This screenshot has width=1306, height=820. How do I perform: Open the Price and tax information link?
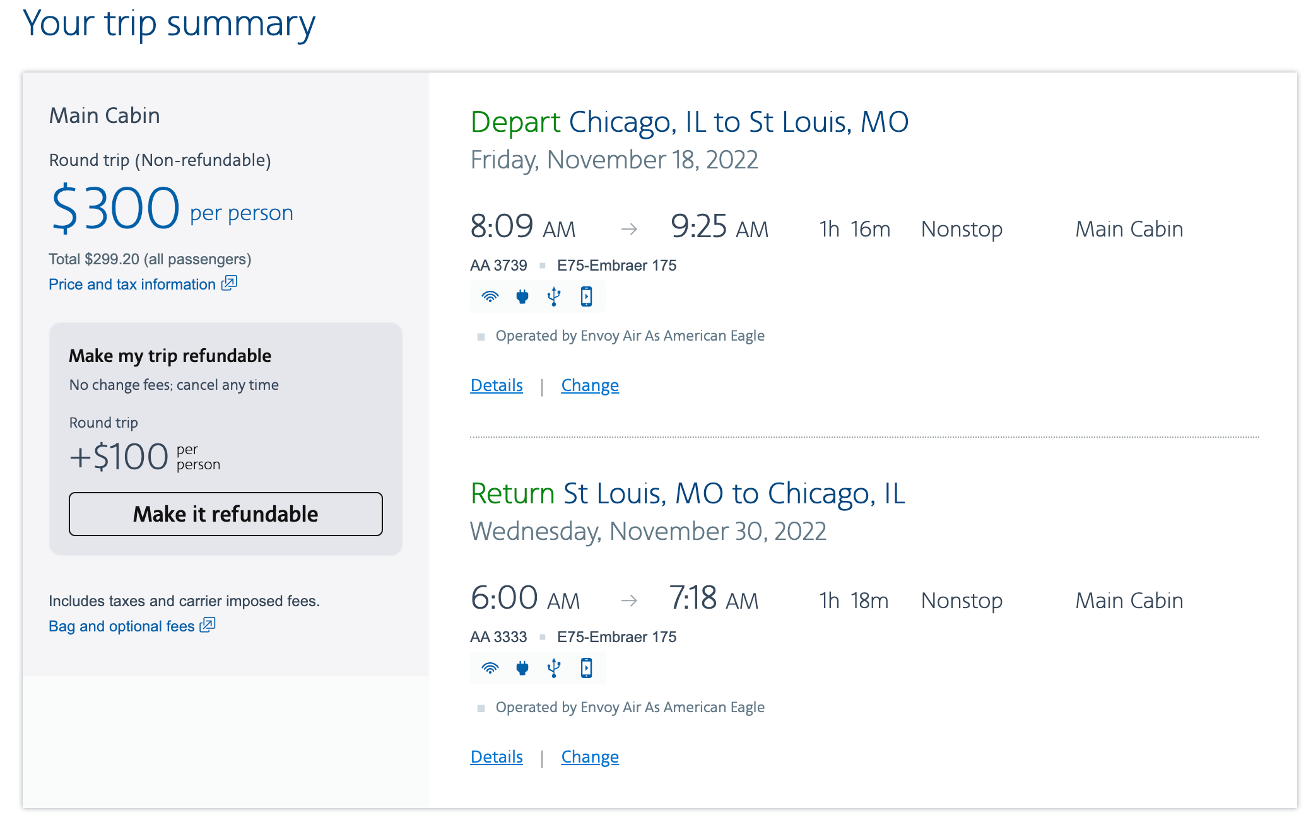129,283
